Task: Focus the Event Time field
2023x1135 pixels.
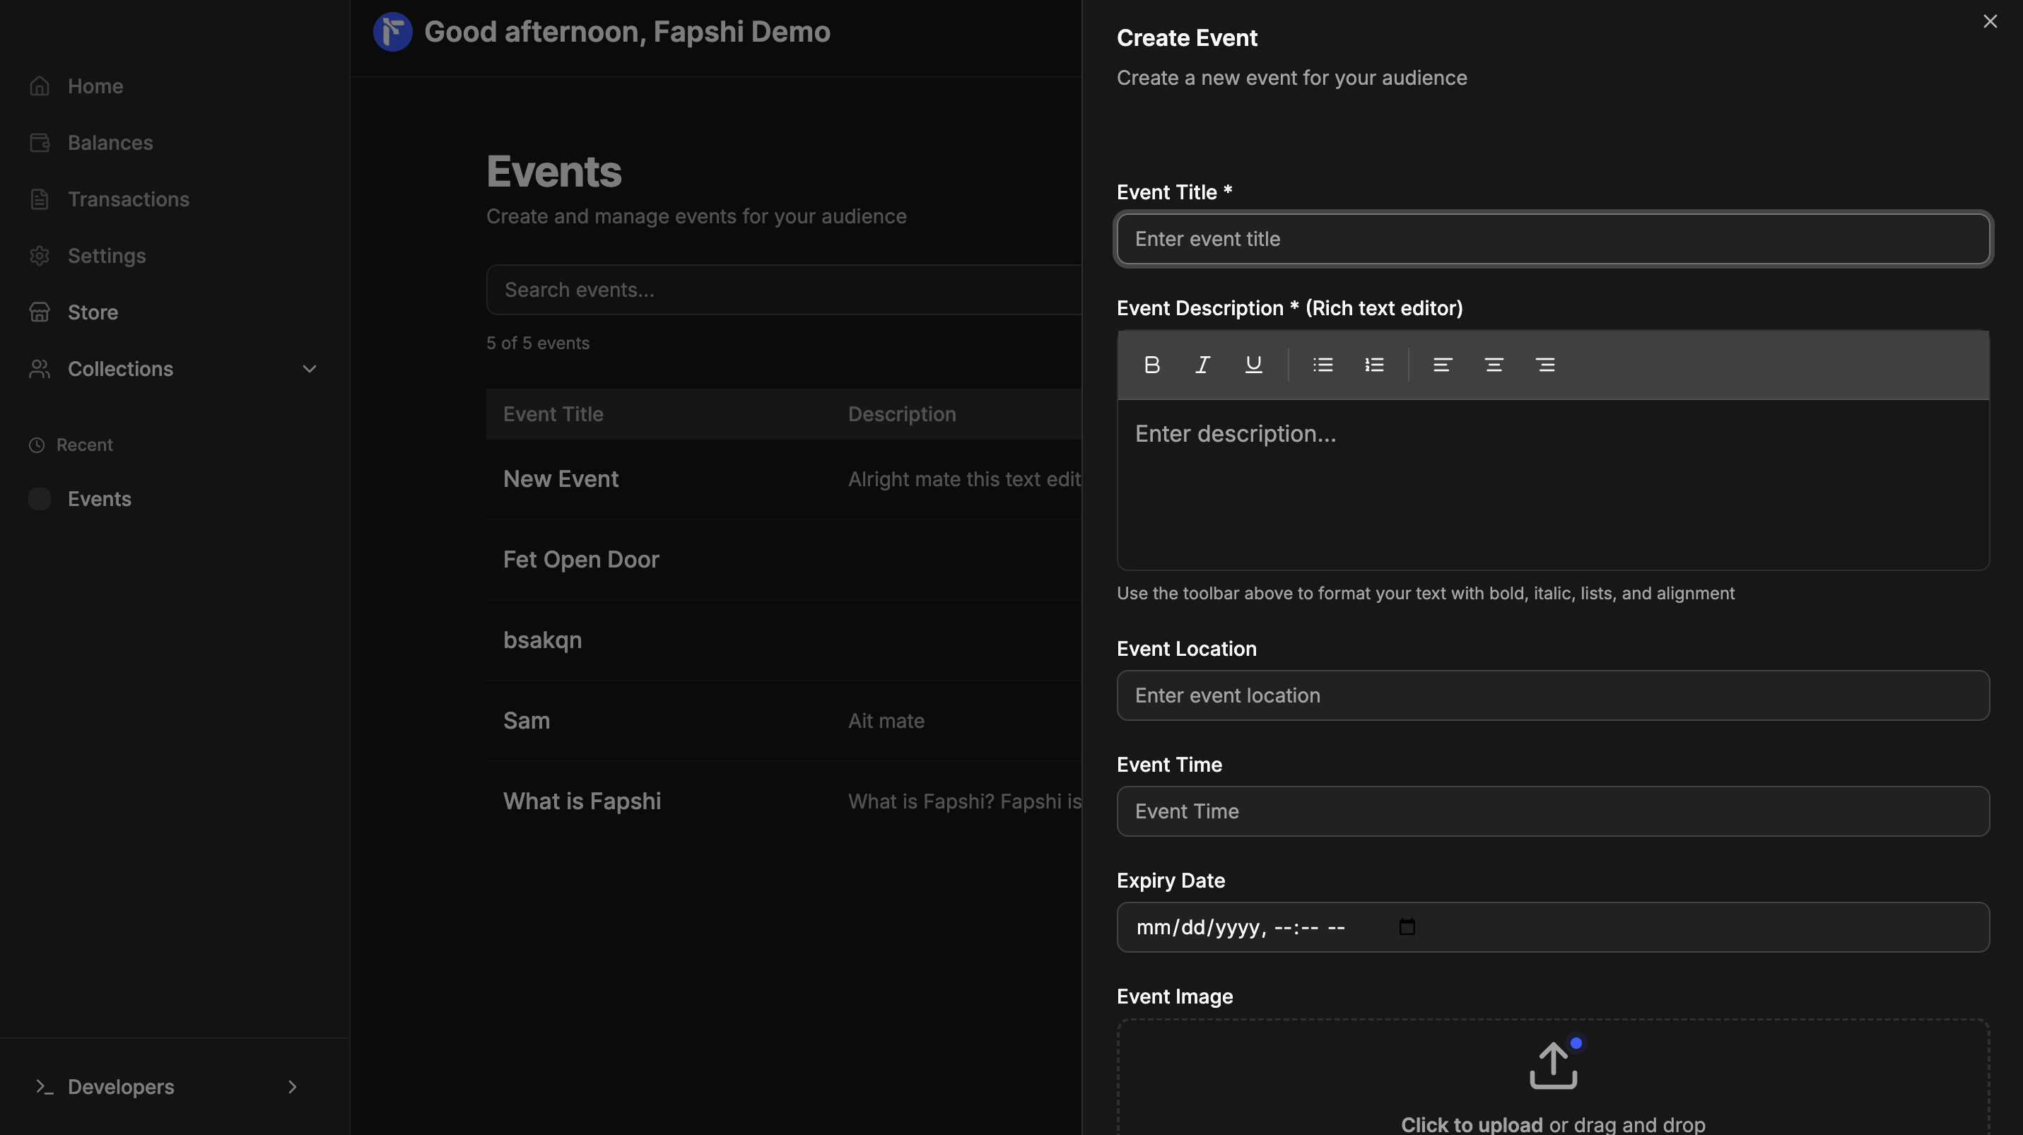Action: (1552, 811)
